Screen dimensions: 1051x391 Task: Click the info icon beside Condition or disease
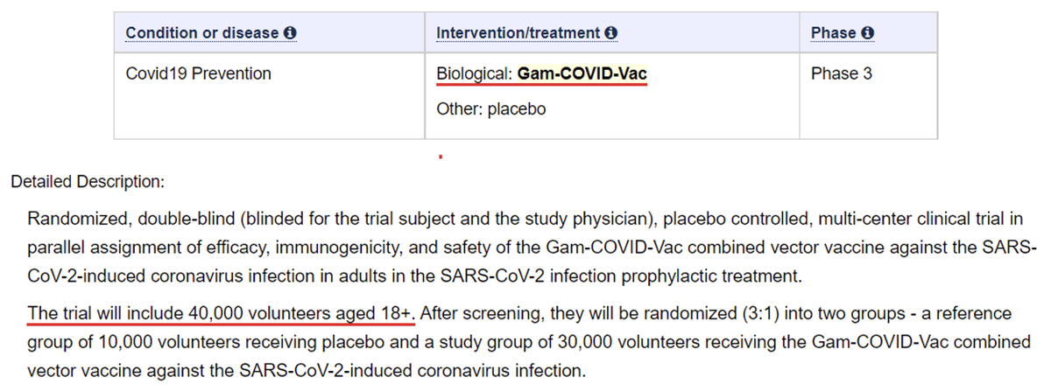tap(291, 32)
